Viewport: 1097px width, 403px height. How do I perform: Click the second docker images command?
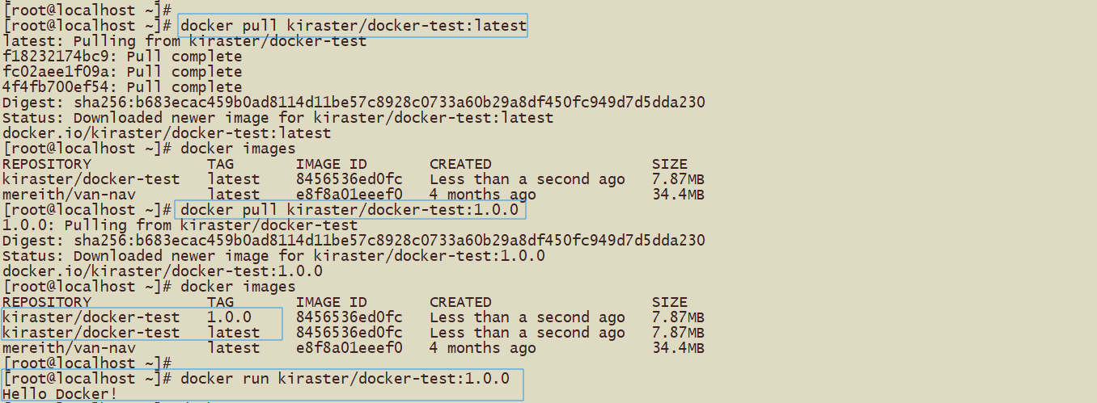[238, 287]
